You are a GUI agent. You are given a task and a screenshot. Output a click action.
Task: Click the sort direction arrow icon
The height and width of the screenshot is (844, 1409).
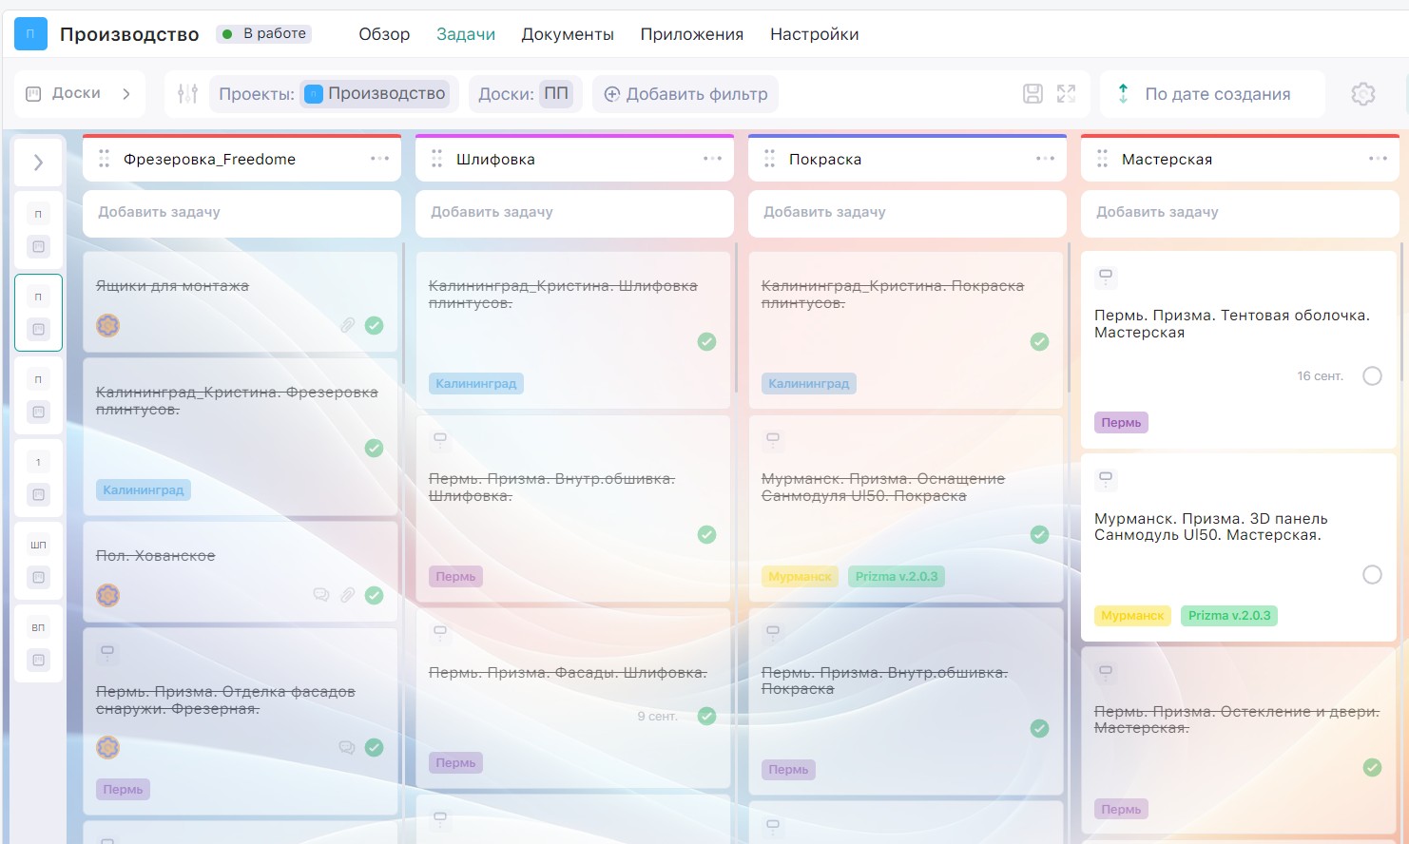(1123, 93)
